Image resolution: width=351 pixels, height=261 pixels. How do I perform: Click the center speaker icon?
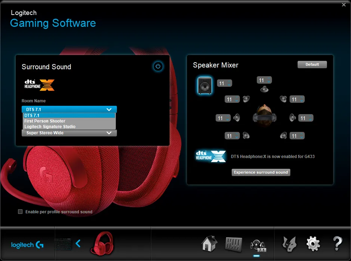pos(264,89)
